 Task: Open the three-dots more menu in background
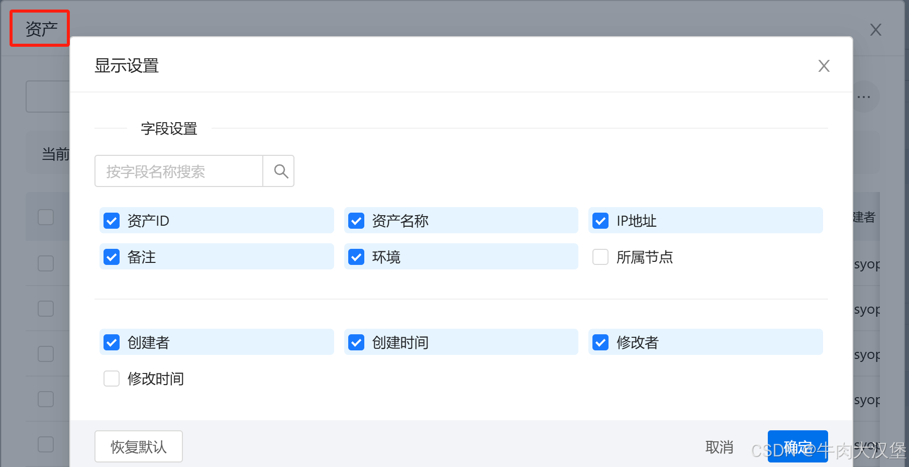click(x=864, y=97)
